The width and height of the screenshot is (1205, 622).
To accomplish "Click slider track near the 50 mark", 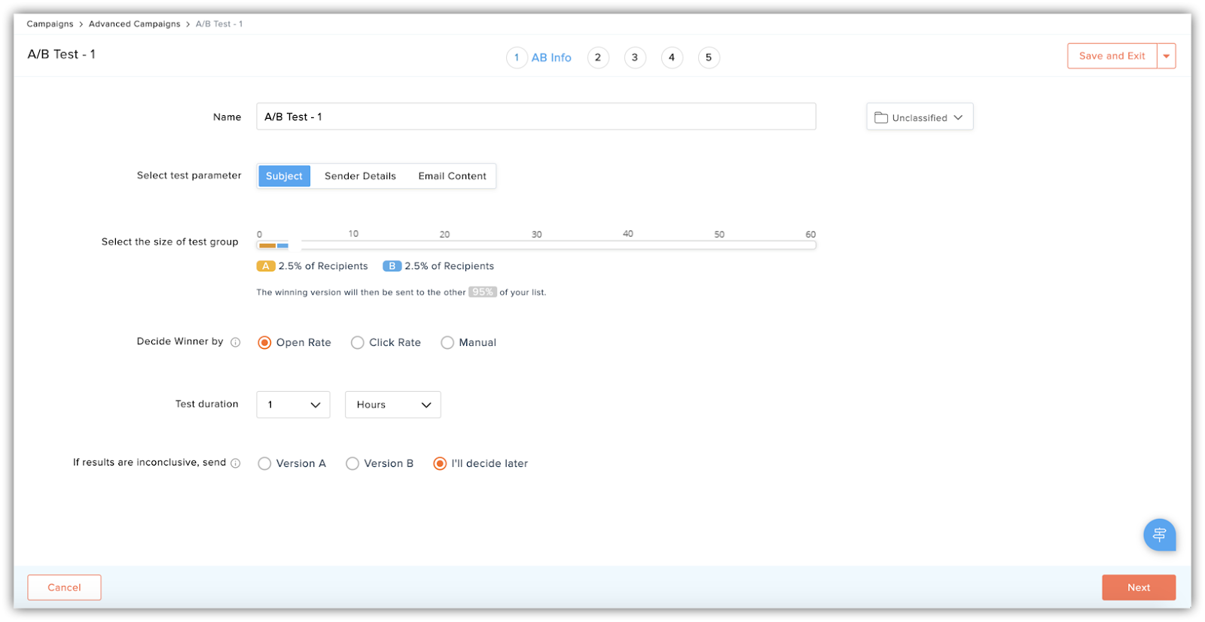I will tap(719, 245).
